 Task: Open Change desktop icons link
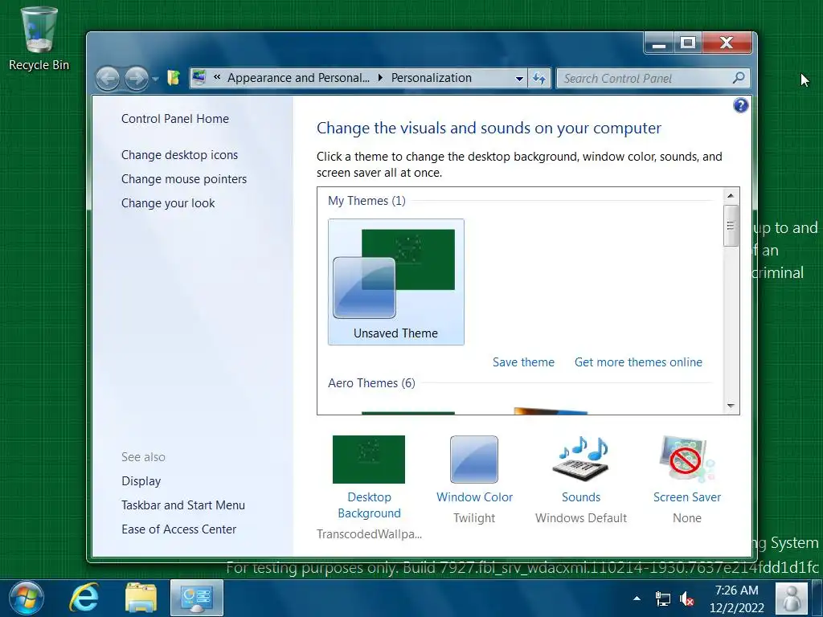(179, 155)
